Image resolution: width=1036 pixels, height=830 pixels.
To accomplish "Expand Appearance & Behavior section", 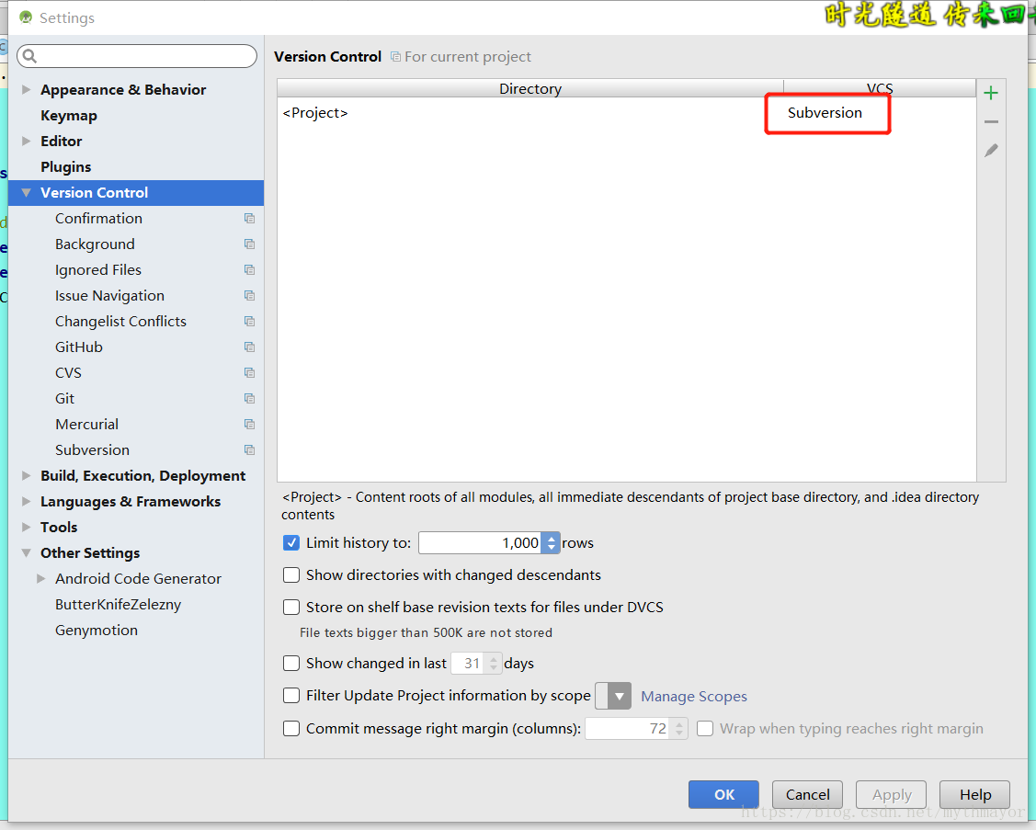I will [27, 89].
